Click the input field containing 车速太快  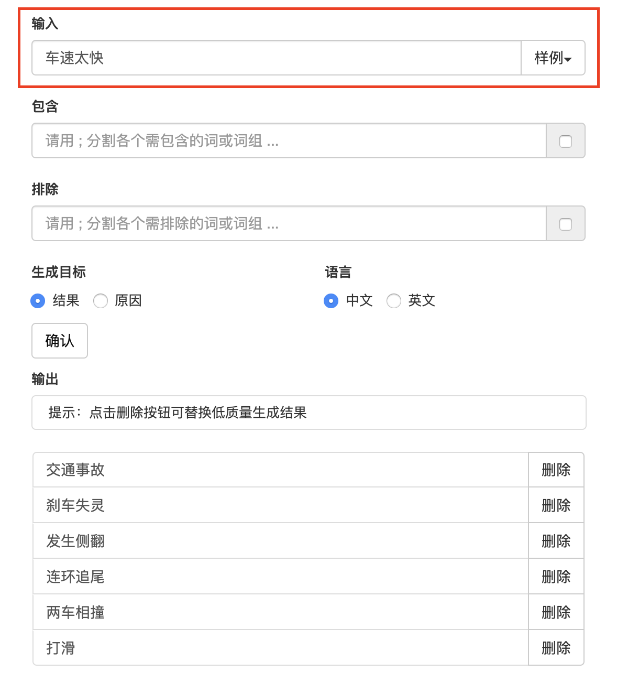277,58
